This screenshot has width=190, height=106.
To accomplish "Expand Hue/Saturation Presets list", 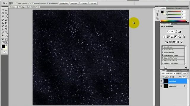I will (x=163, y=55).
